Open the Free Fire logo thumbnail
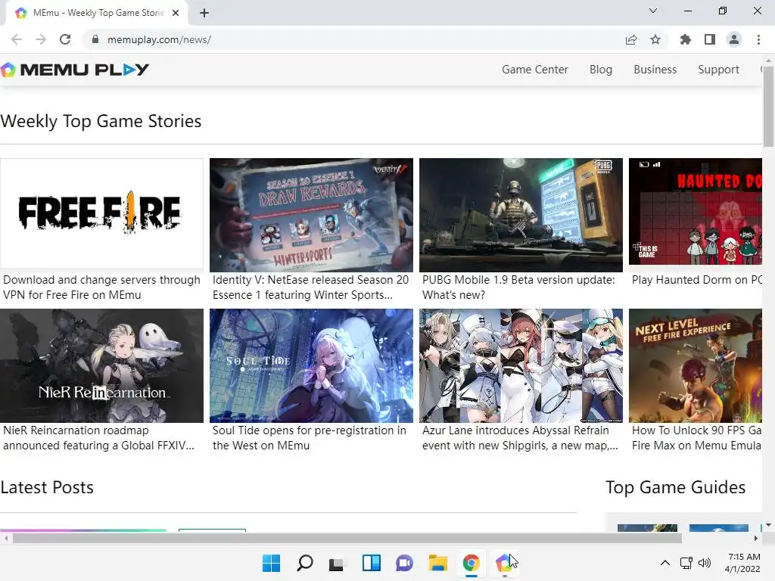The width and height of the screenshot is (775, 581). coord(101,213)
